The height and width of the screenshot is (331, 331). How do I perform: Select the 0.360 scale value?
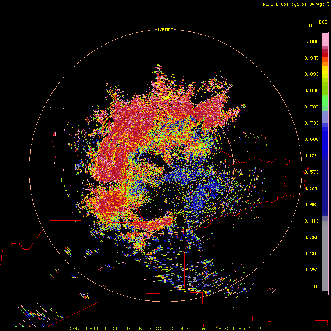pyautogui.click(x=312, y=238)
